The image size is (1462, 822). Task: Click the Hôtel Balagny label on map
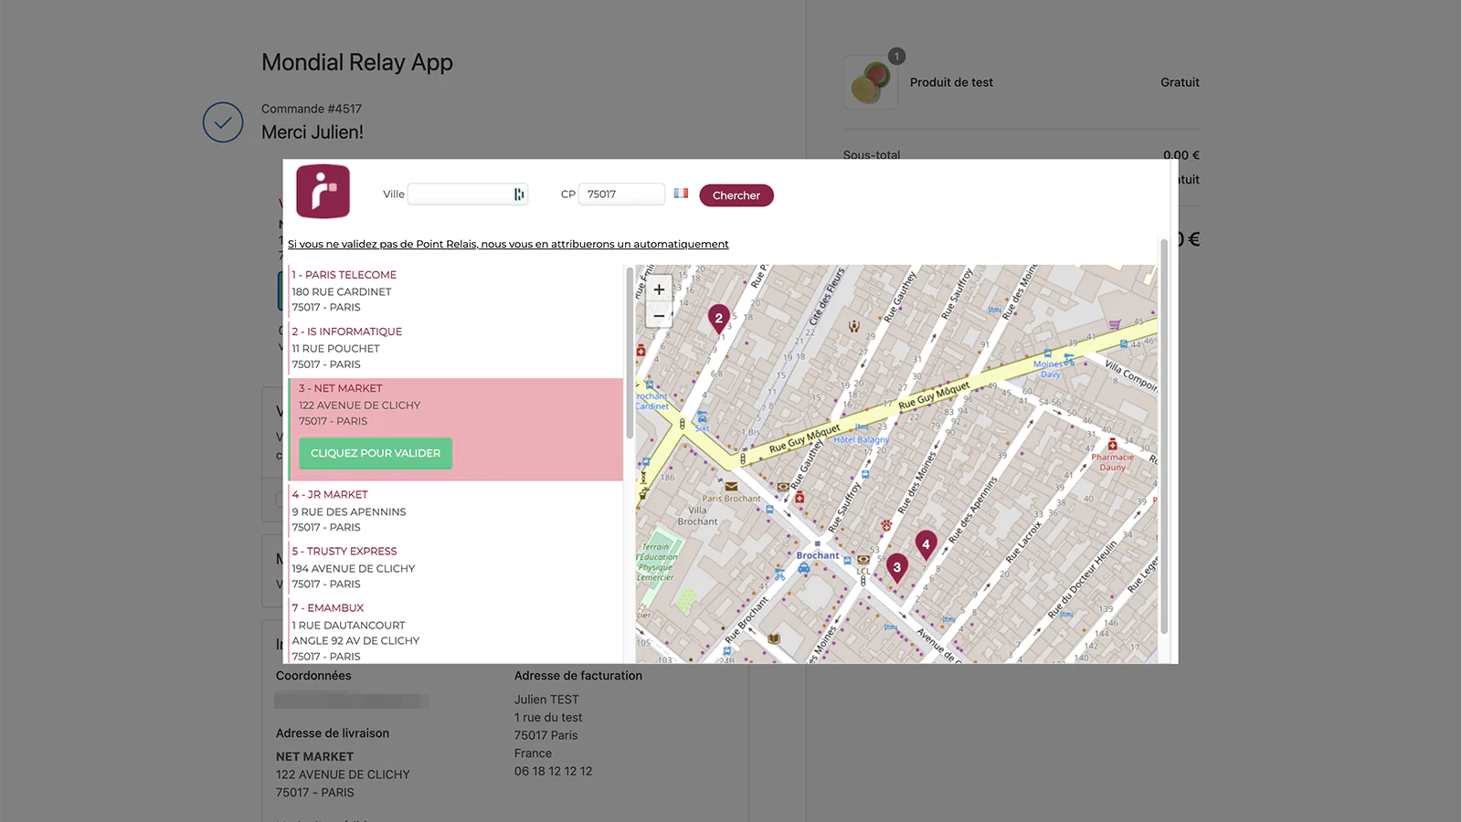point(861,439)
